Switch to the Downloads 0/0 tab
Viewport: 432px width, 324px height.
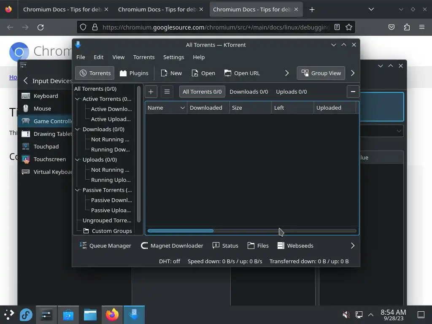[x=249, y=92]
